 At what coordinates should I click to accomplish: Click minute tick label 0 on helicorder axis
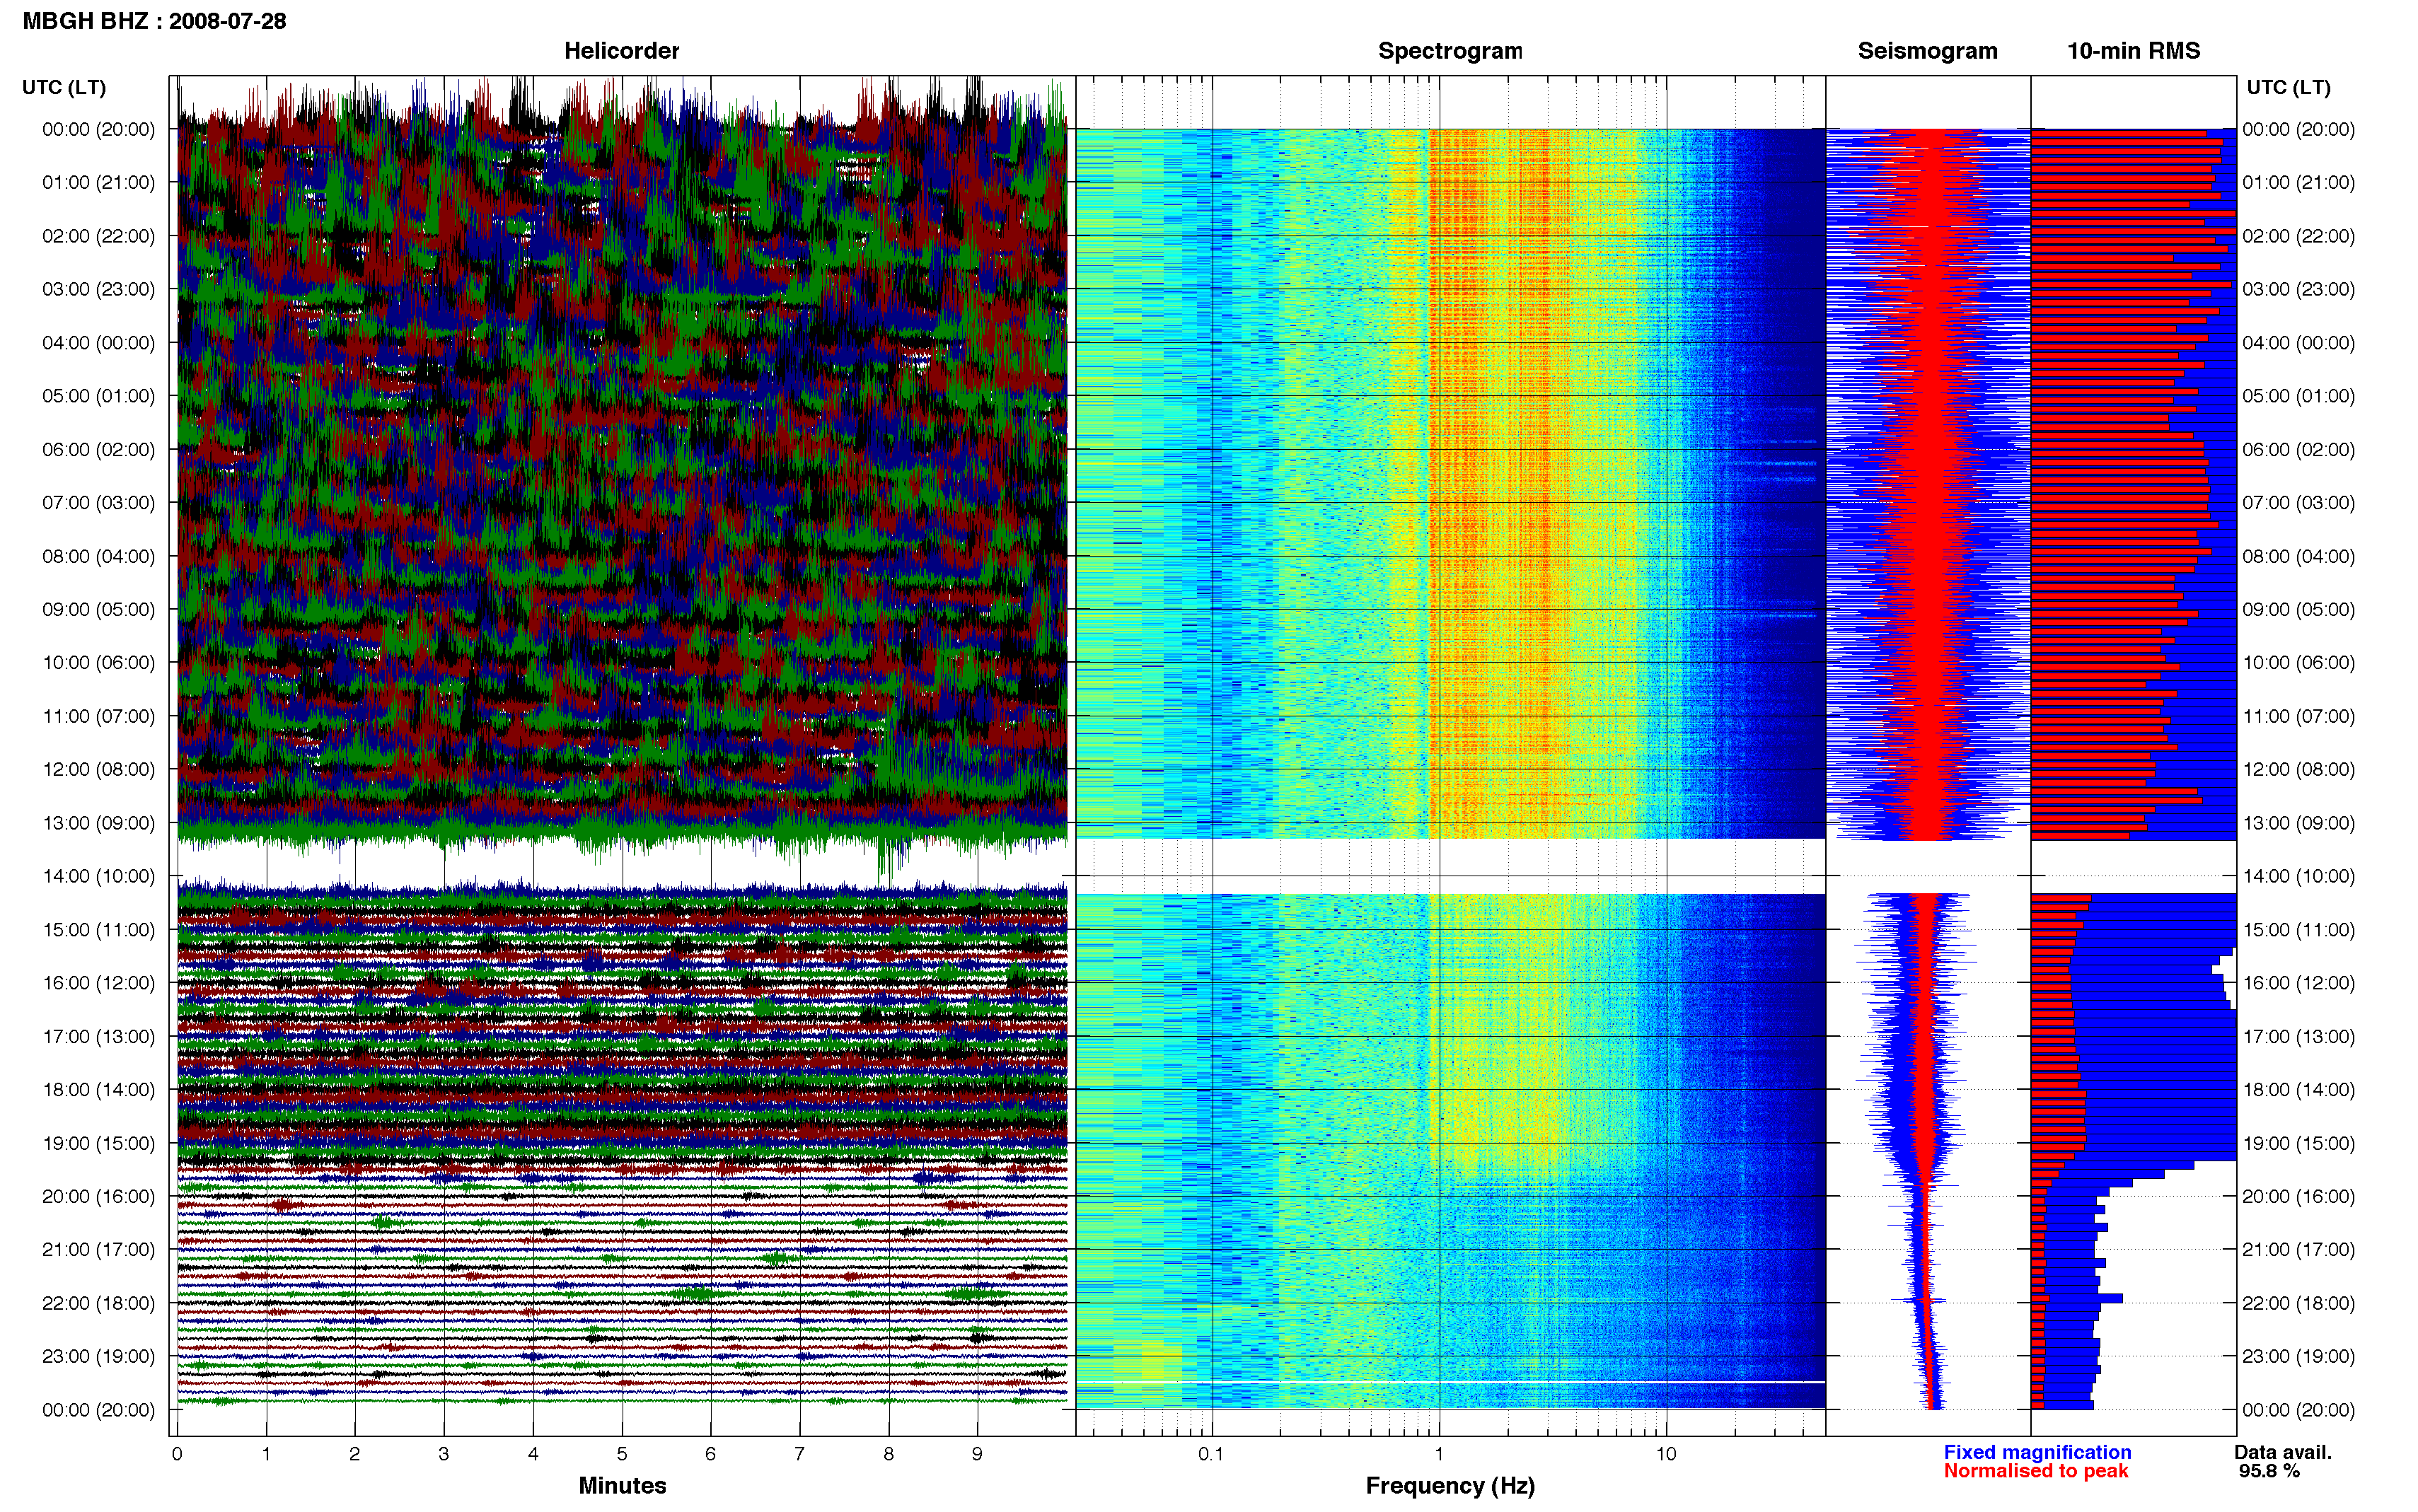[x=177, y=1454]
